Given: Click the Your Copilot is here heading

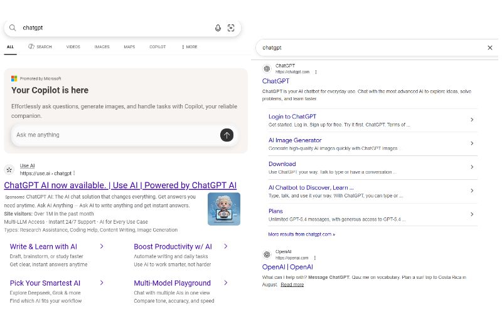Looking at the screenshot, I should [50, 90].
